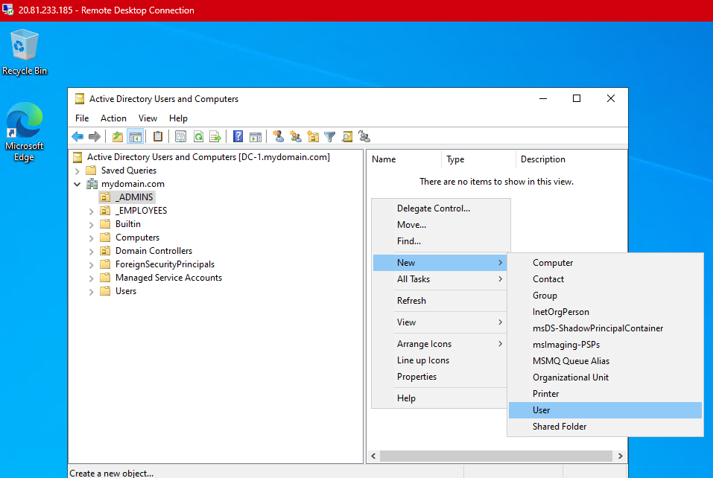Open the New submenu entry

click(440, 263)
